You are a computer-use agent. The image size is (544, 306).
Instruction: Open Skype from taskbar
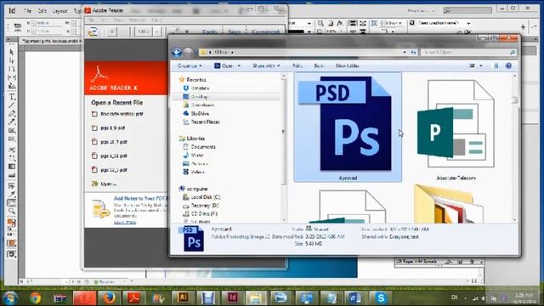381,297
